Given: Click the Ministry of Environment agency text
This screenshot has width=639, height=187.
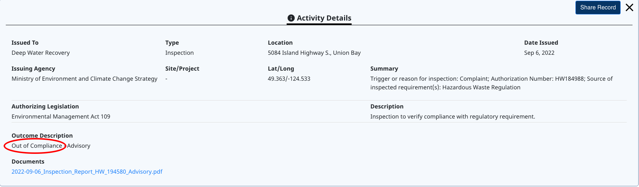Looking at the screenshot, I should (84, 79).
